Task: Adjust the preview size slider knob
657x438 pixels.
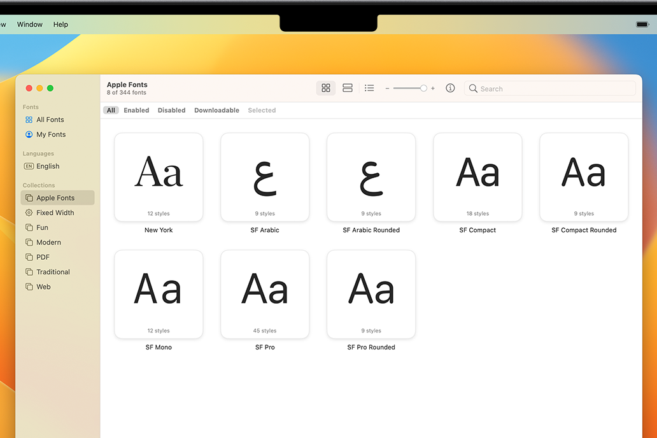Action: coord(423,88)
